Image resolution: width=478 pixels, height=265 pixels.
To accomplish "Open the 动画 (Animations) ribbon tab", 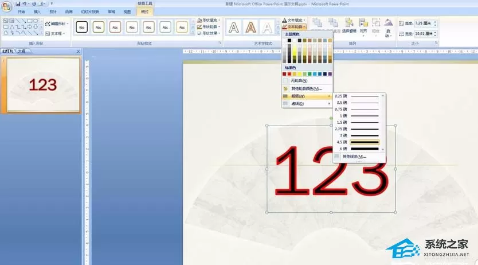I will (69, 11).
